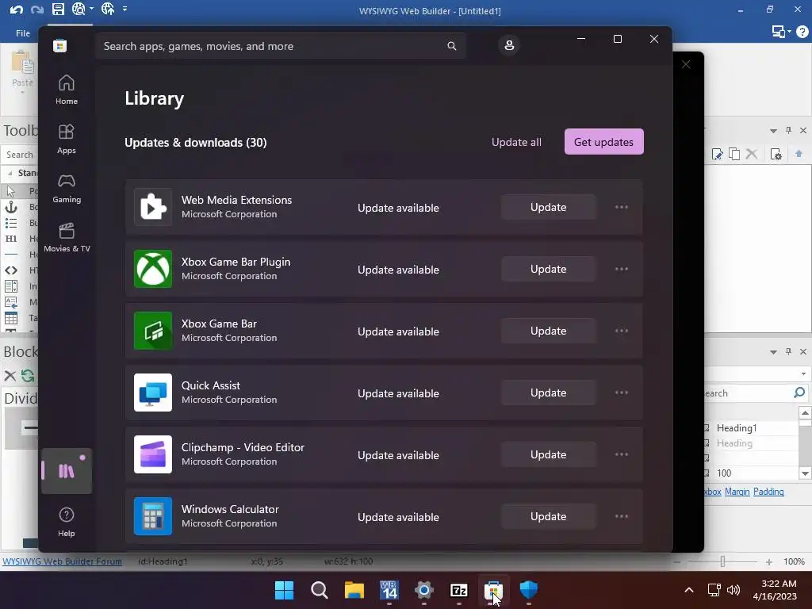Click Padding link in Web Builder panel
The width and height of the screenshot is (812, 609).
click(768, 492)
